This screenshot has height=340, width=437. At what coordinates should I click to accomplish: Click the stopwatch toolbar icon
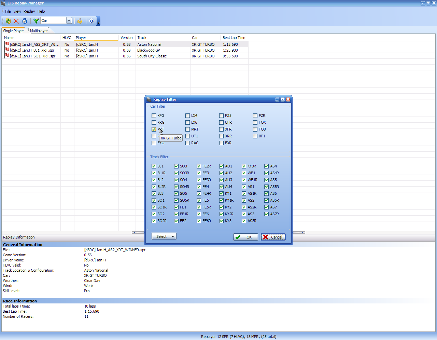point(25,21)
